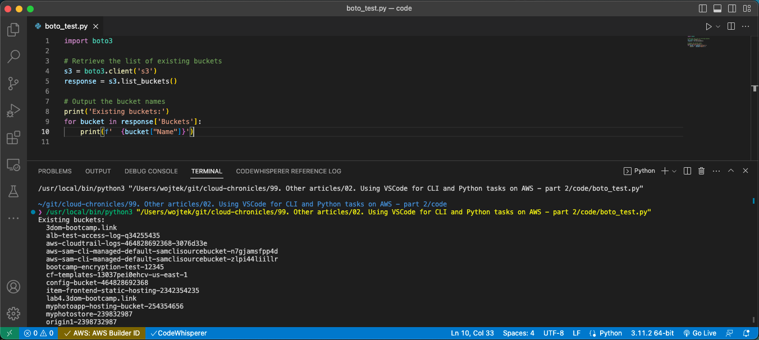Open terminal panel More Actions ellipsis
The height and width of the screenshot is (340, 759).
pyautogui.click(x=716, y=171)
